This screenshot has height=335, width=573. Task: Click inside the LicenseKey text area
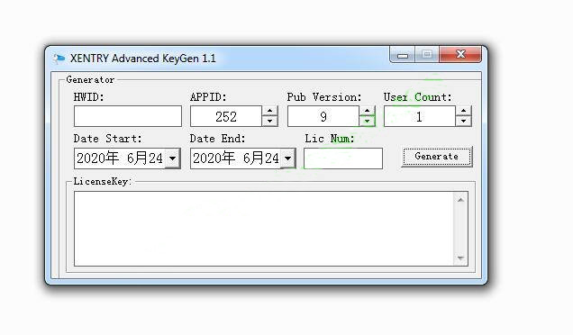[264, 229]
